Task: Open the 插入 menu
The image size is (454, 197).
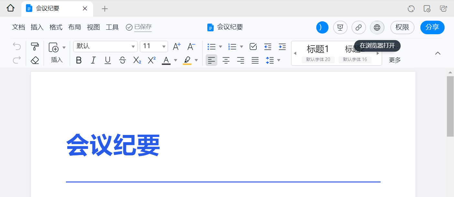Action: 37,27
